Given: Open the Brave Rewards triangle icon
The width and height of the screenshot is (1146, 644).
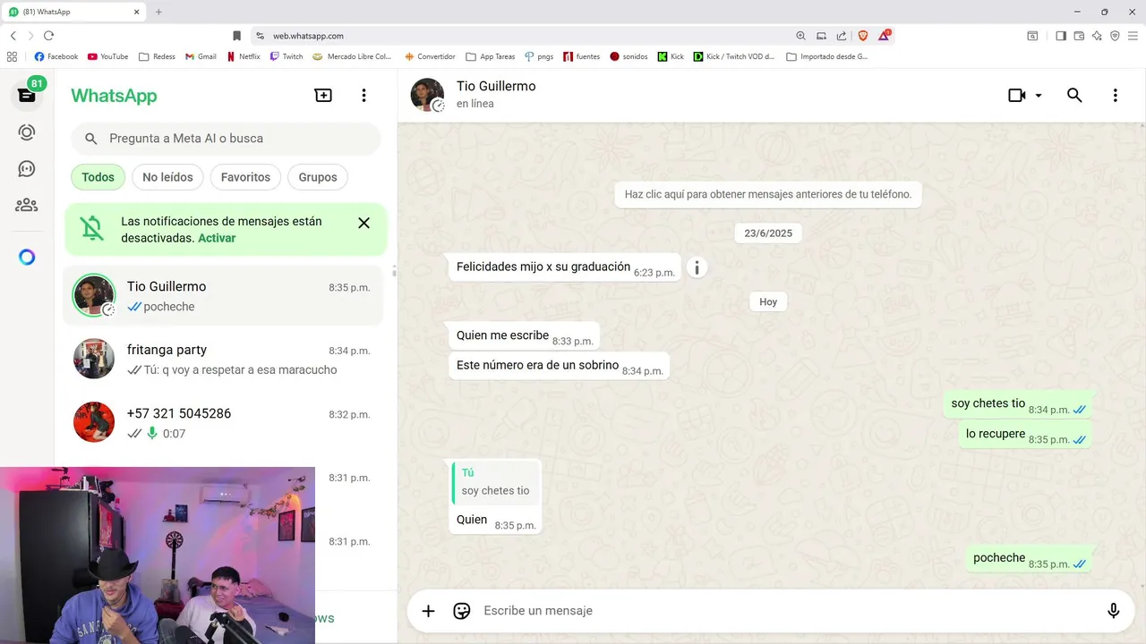Looking at the screenshot, I should click(884, 36).
